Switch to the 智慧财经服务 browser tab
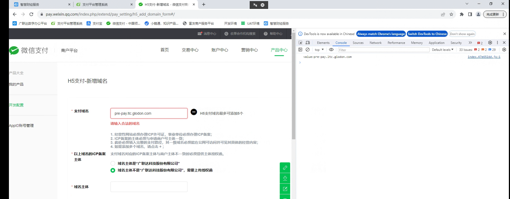Screen dimensions: 510x199 pos(42,4)
